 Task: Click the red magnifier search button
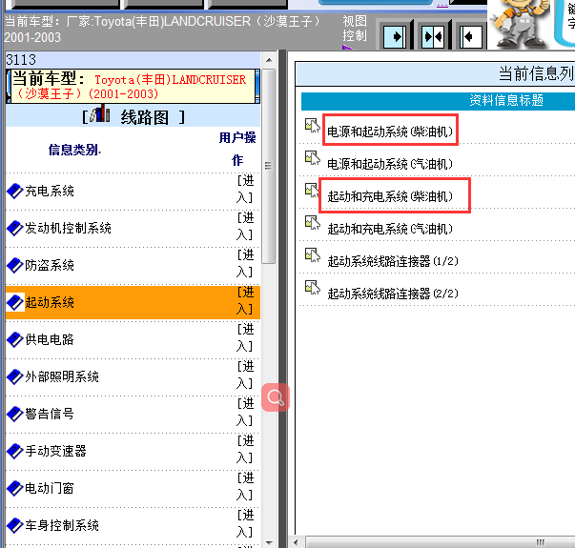276,397
